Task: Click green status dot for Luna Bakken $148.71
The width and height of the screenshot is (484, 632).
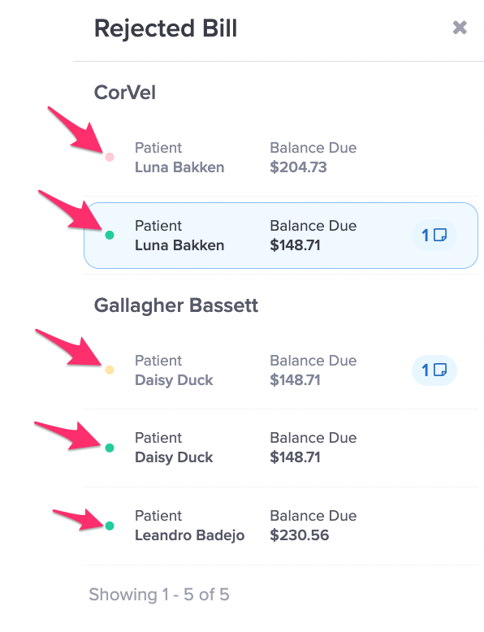Action: click(x=109, y=235)
